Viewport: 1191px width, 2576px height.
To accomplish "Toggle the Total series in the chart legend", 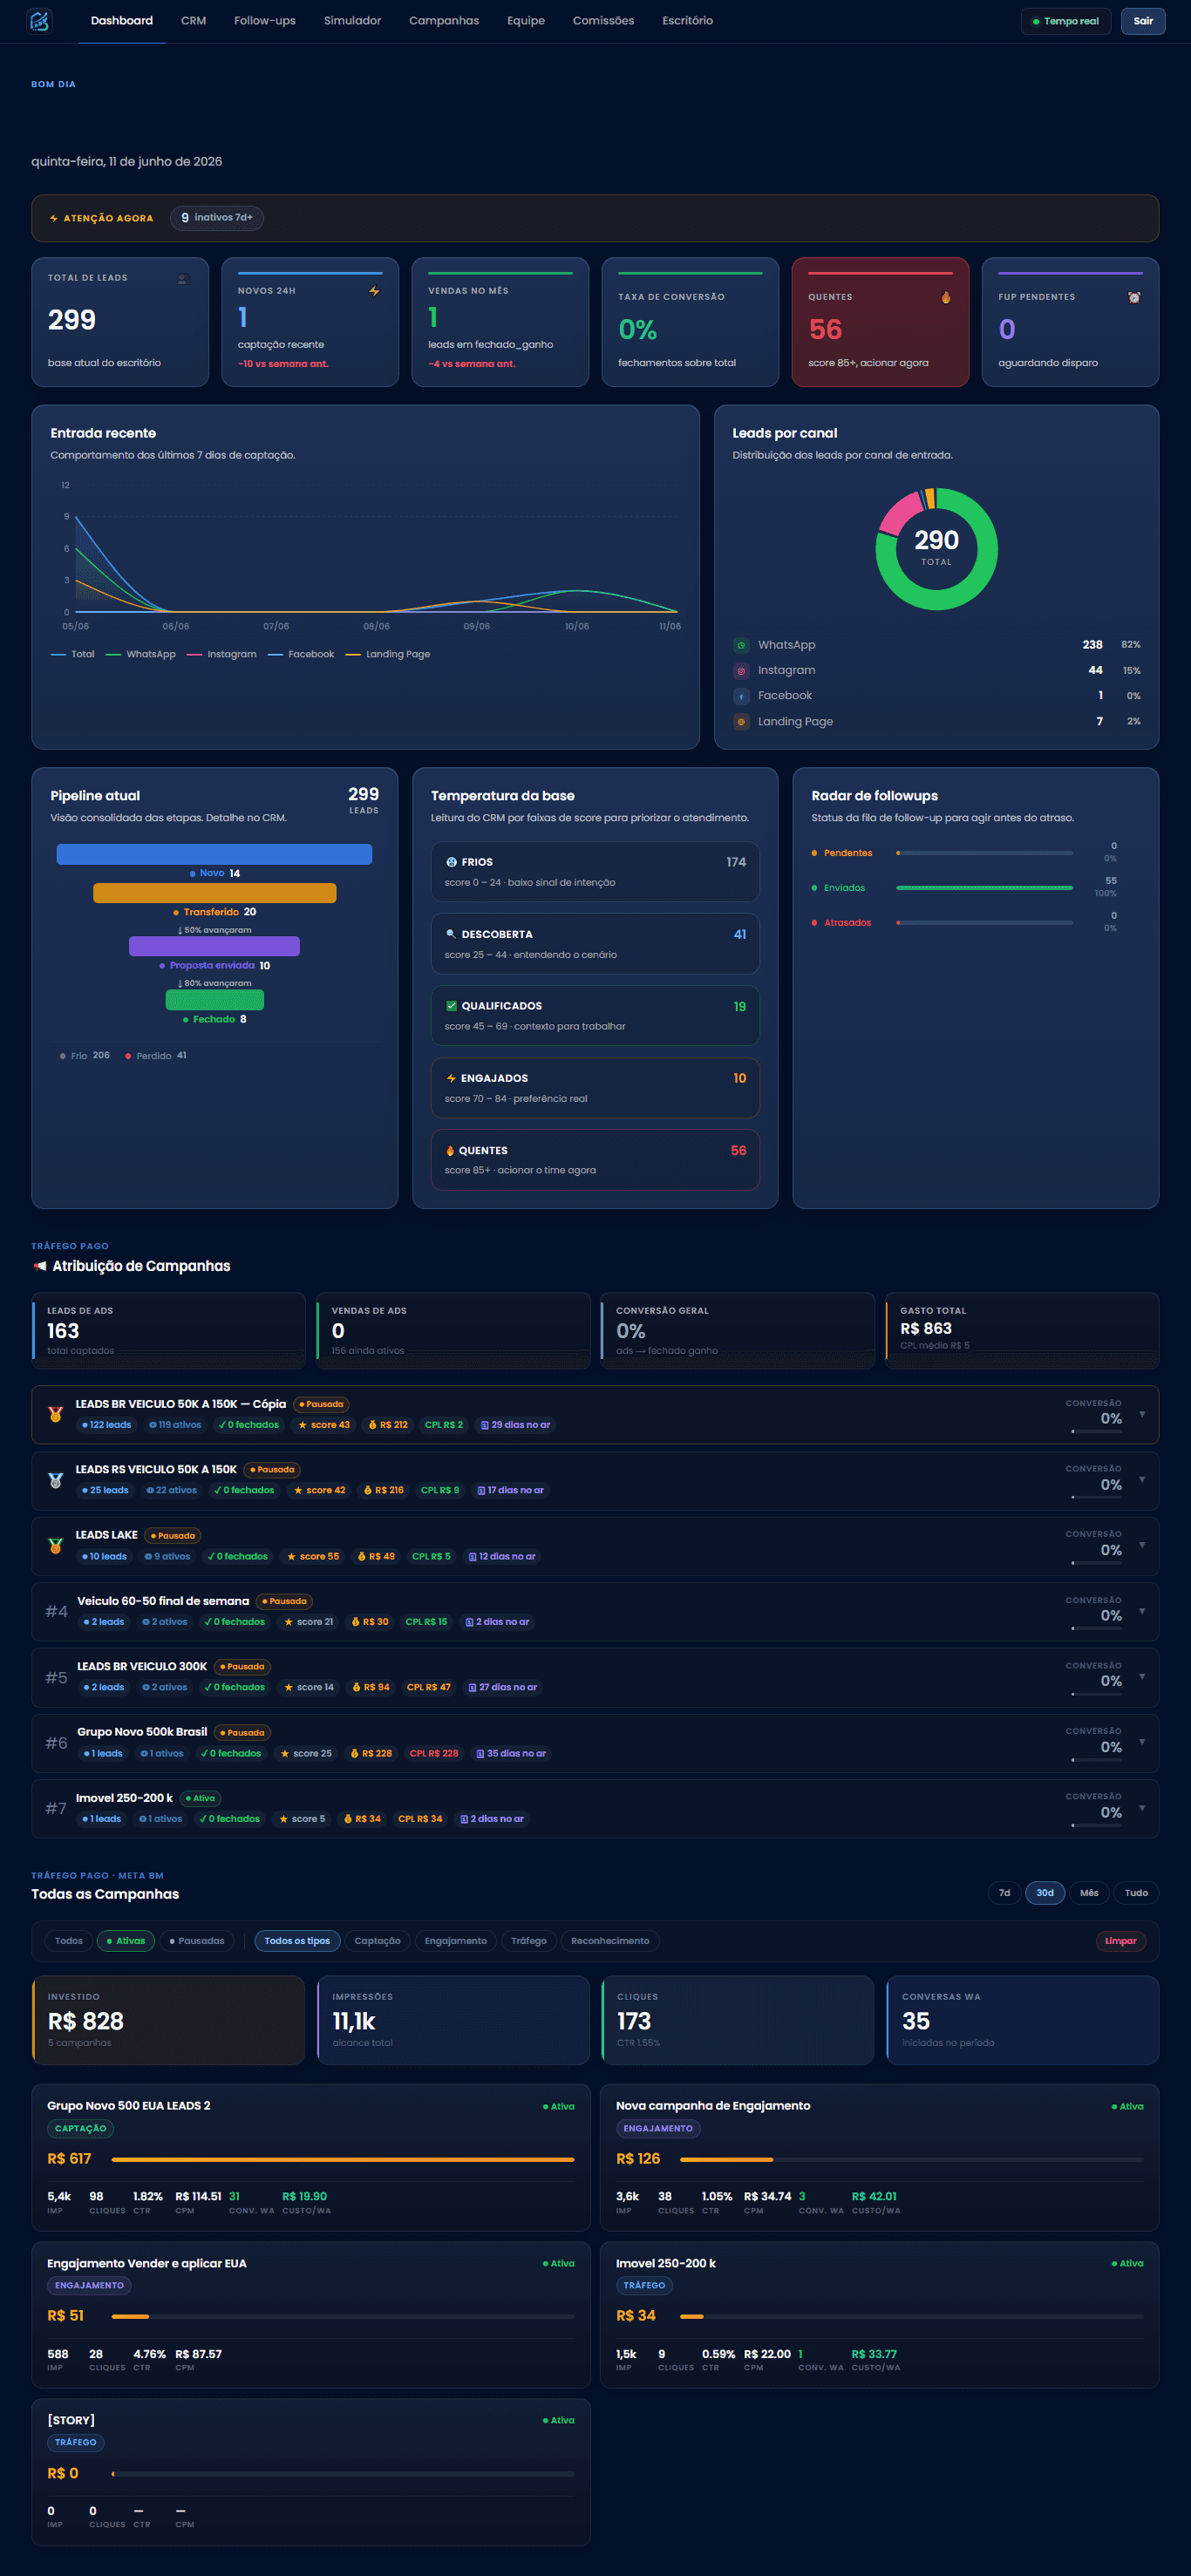I will [x=73, y=654].
